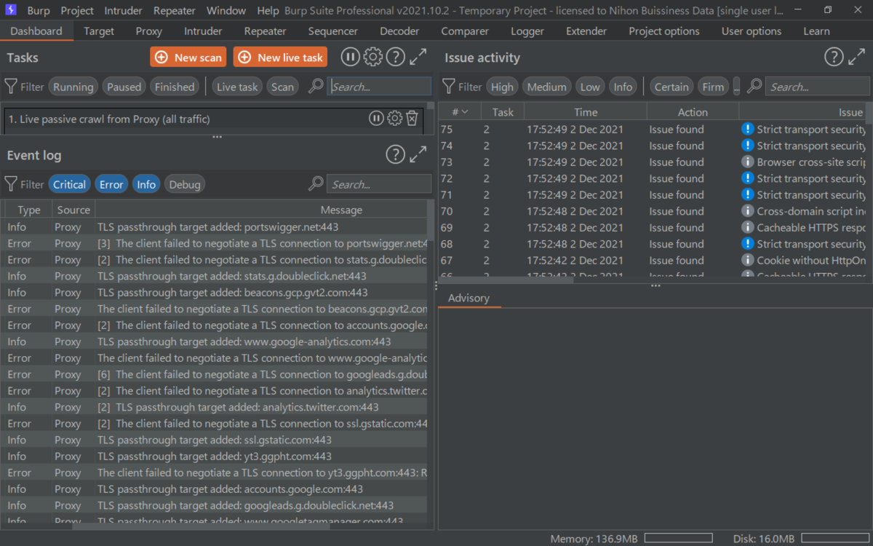
Task: Click the icon for issue 73 Browser cross-site
Action: (x=747, y=162)
